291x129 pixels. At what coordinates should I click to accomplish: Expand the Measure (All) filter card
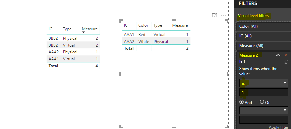264,46
